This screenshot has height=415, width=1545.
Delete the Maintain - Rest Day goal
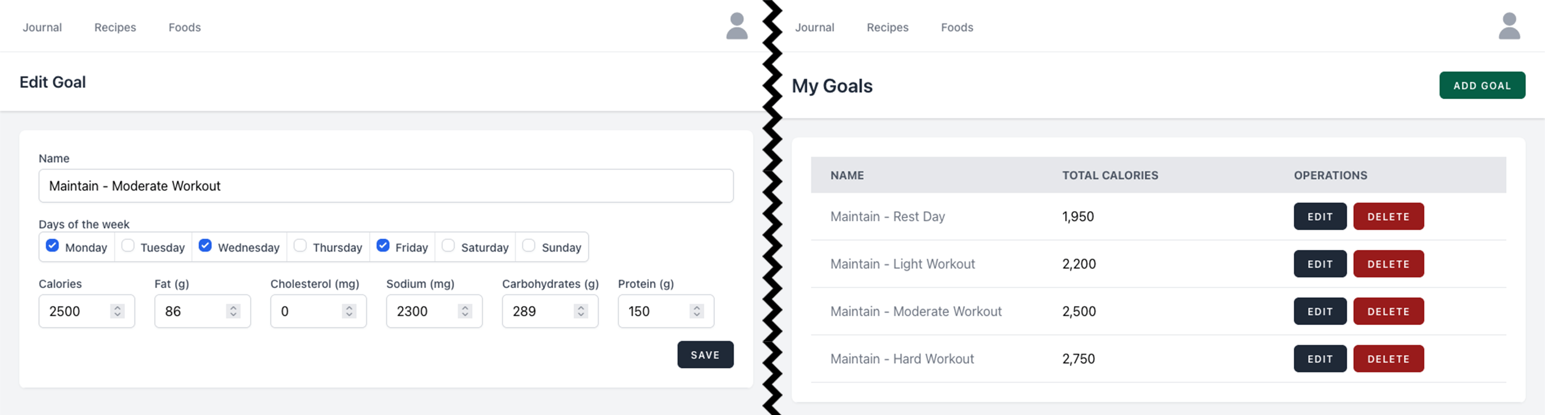coord(1388,216)
